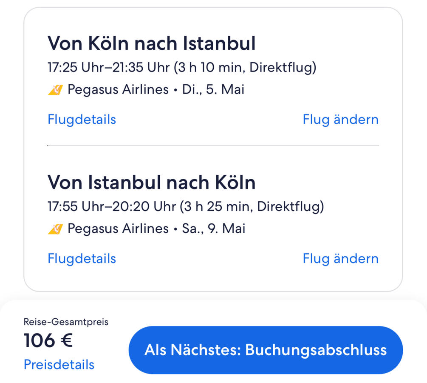Click the heading Von Istanbul nach Köln
427x383 pixels.
coord(152,183)
